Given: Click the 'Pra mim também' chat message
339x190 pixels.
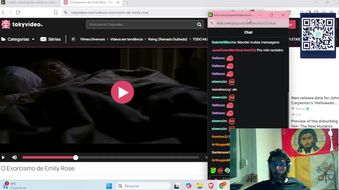Looking at the screenshot, I should click(x=270, y=50).
